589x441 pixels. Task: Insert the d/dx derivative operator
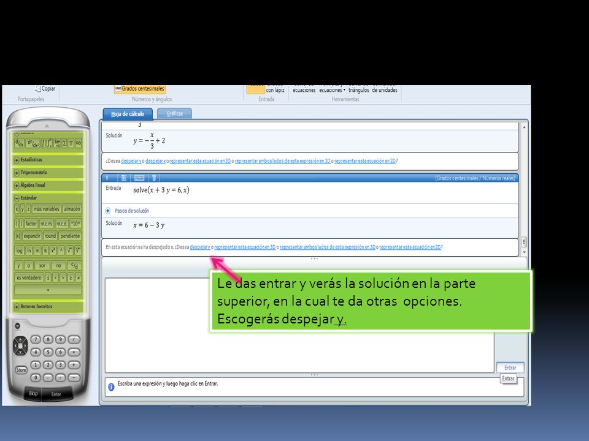coord(19,143)
